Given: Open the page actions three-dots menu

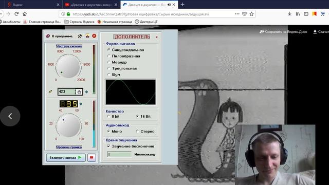Looking at the screenshot, I should (237, 14).
